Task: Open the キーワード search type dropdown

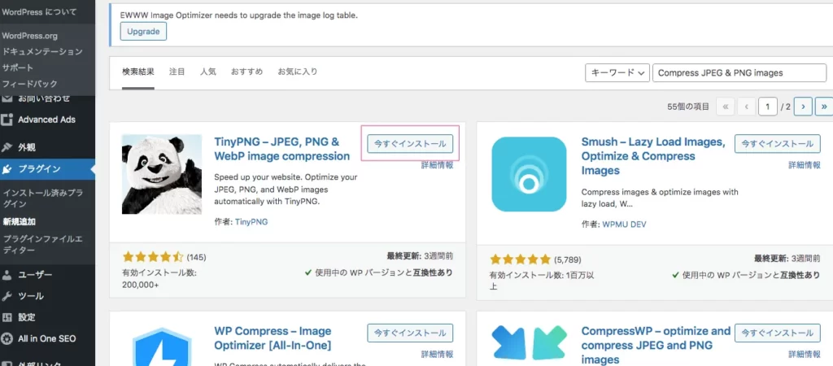Action: 617,72
